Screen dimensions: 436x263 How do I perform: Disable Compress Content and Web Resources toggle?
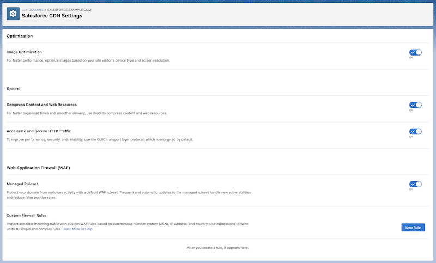click(x=415, y=105)
